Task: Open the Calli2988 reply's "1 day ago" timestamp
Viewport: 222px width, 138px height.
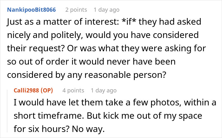Action: click(104, 91)
